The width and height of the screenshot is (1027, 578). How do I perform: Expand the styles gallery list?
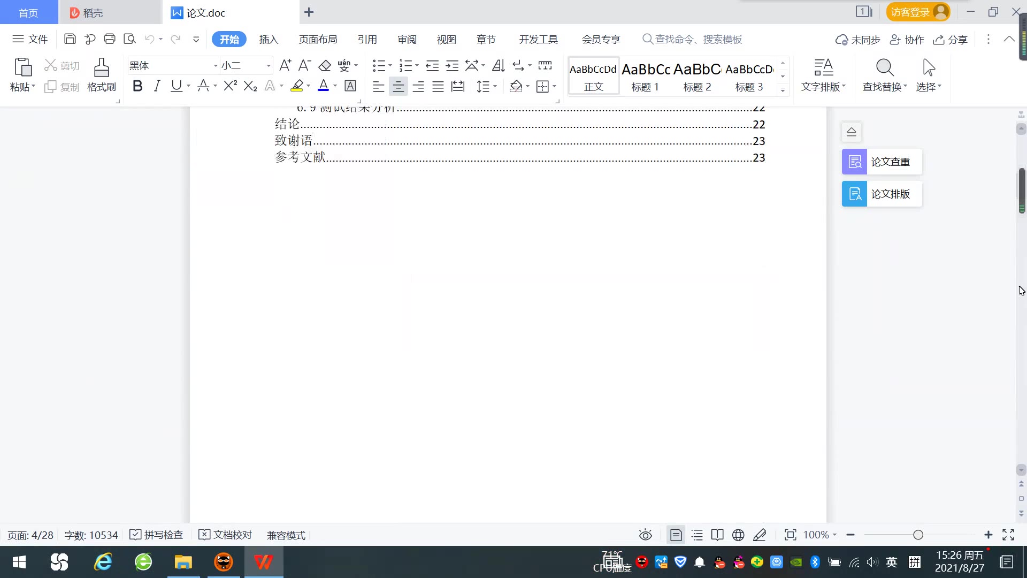783,90
